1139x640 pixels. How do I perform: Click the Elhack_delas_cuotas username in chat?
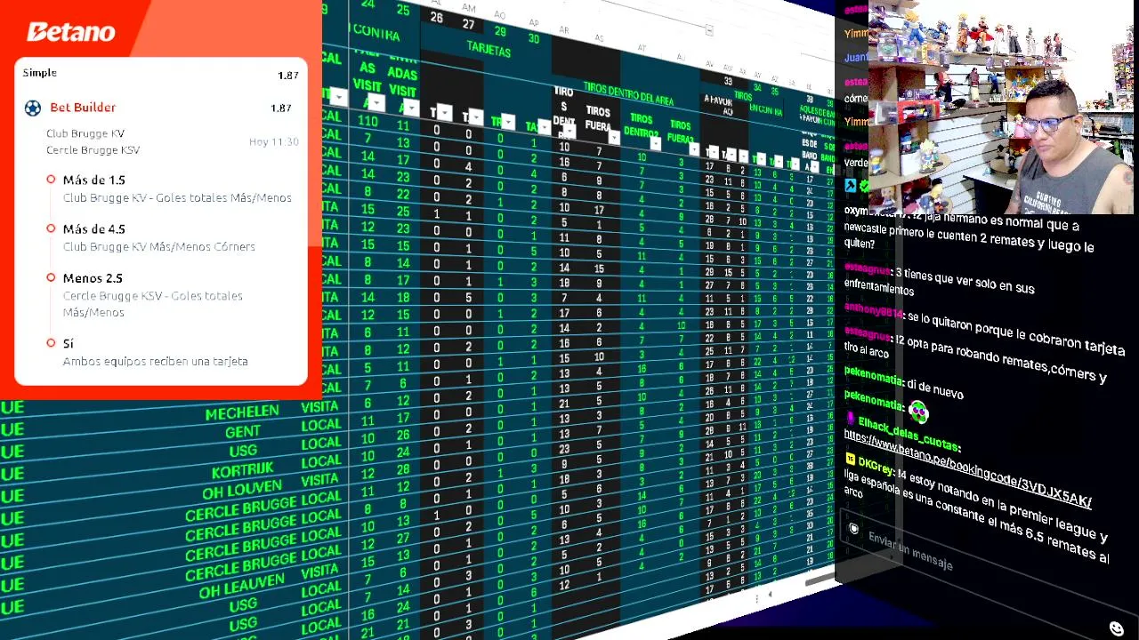tap(909, 433)
